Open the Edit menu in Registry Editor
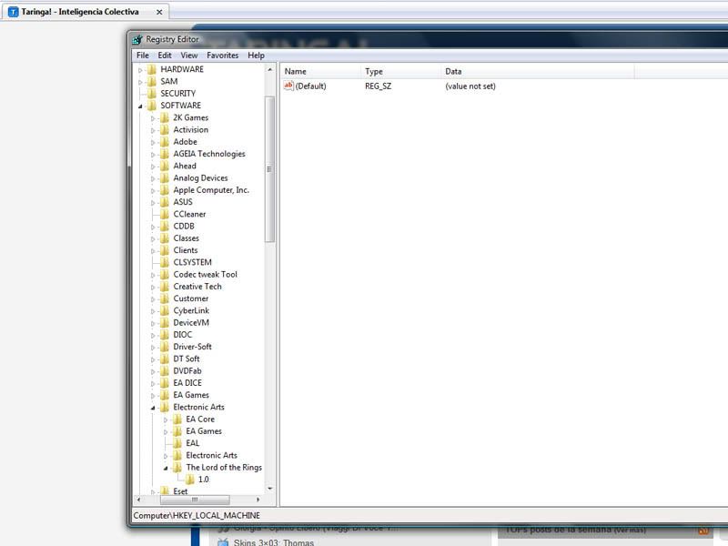Viewport: 728px width, 546px height. pos(165,56)
